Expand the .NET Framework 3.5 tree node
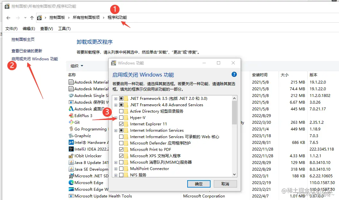Viewport: 339px width, 200px height. click(x=116, y=99)
